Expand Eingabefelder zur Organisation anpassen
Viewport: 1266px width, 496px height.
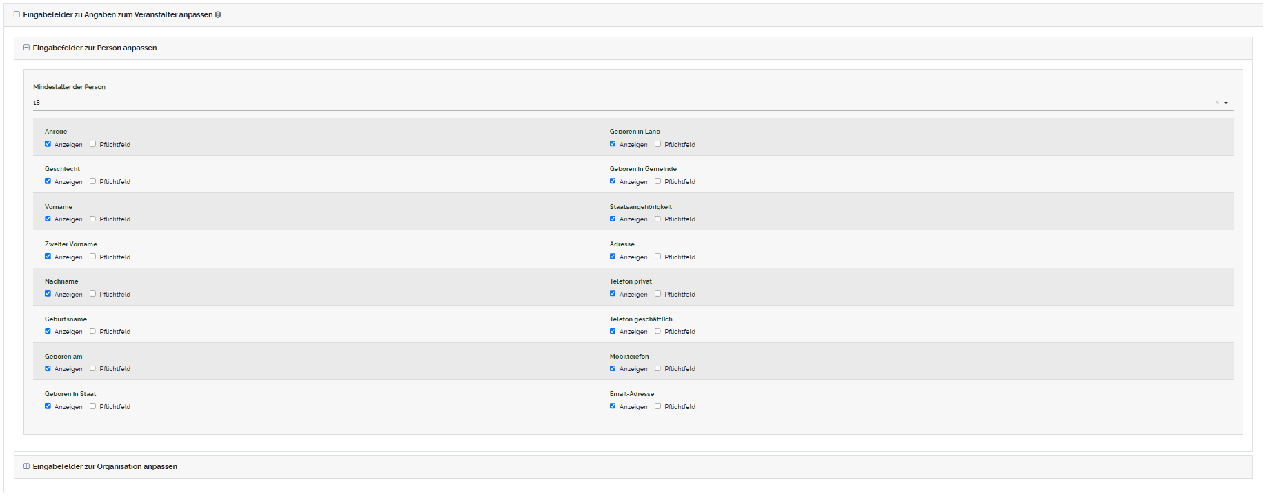pos(26,466)
